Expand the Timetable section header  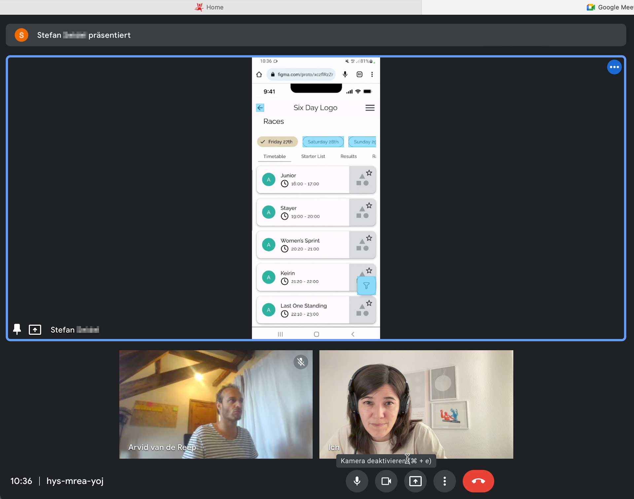(274, 156)
